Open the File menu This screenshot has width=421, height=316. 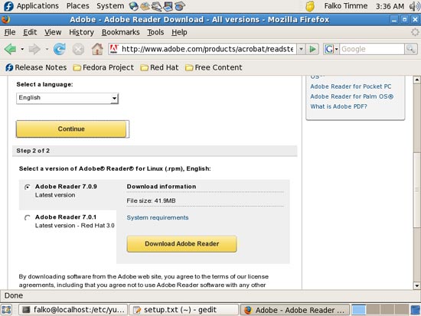coord(10,32)
